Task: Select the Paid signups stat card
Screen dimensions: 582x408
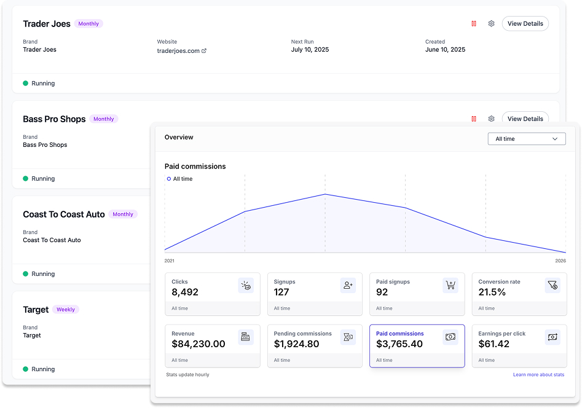Action: 417,294
